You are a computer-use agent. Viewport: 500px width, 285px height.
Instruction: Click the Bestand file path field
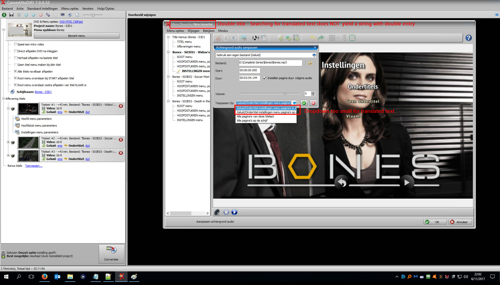click(x=270, y=63)
